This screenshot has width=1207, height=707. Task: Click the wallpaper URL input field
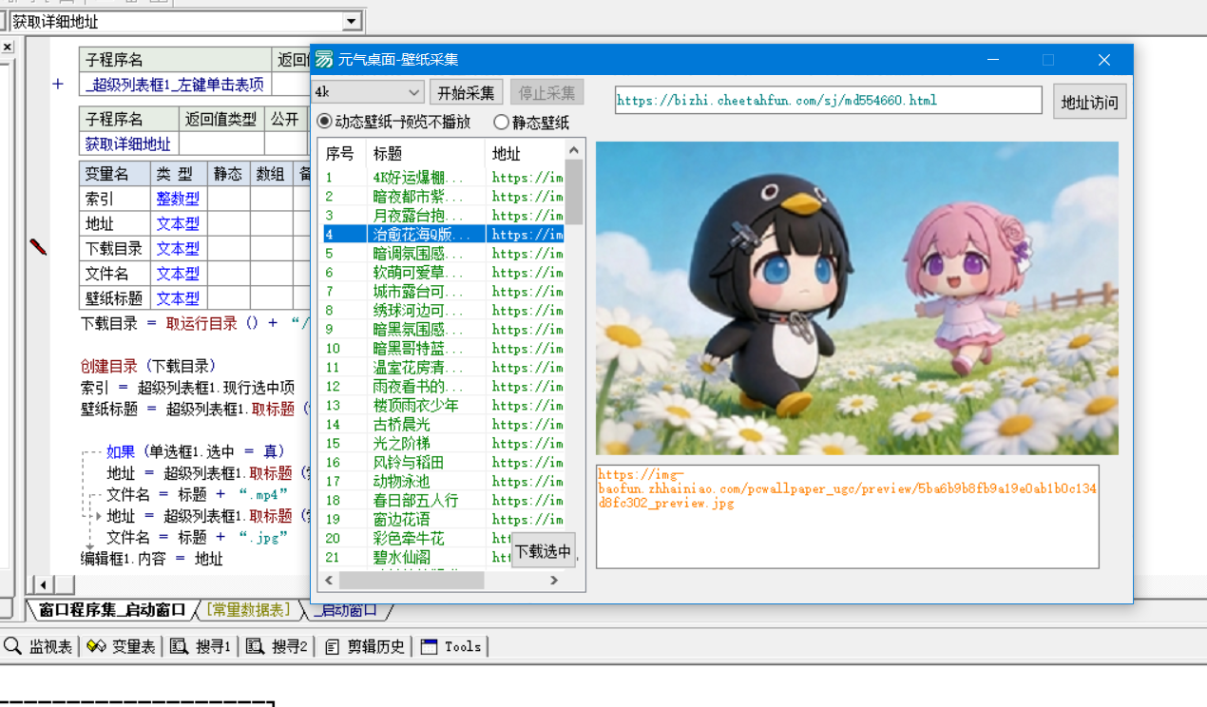pyautogui.click(x=829, y=100)
